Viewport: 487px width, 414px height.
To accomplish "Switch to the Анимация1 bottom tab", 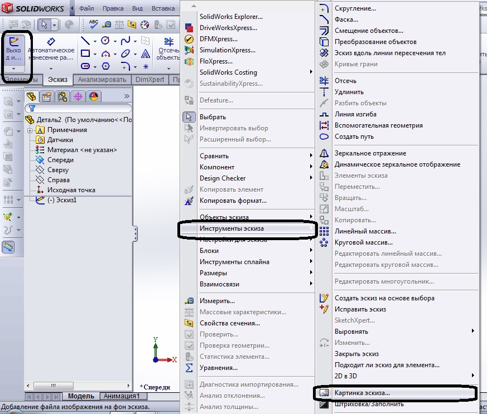I will (x=122, y=396).
